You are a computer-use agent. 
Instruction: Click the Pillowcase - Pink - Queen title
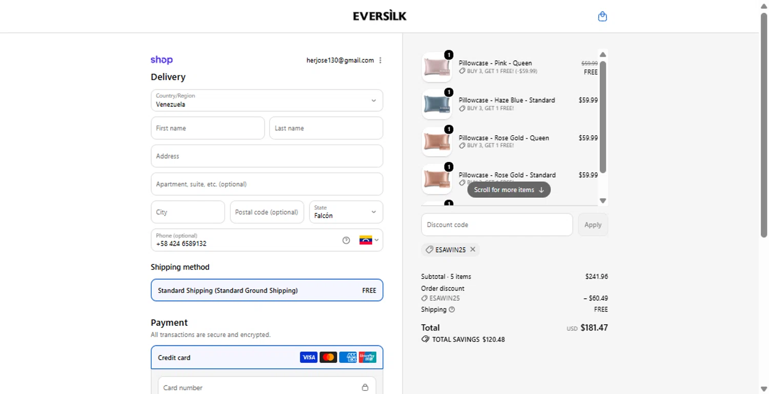(x=495, y=63)
